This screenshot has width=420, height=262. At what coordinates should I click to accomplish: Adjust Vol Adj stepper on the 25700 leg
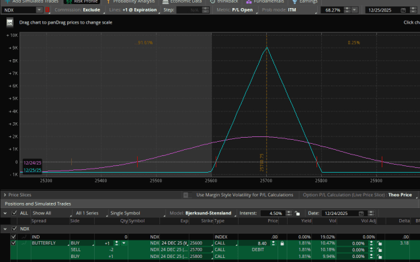pyautogui.click(x=371, y=250)
